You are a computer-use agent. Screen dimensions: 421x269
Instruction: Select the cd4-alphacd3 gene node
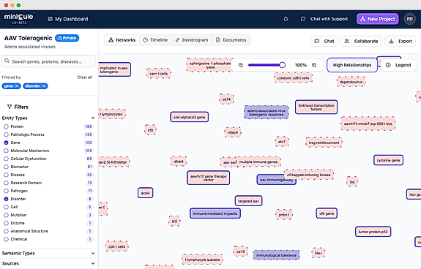point(190,117)
